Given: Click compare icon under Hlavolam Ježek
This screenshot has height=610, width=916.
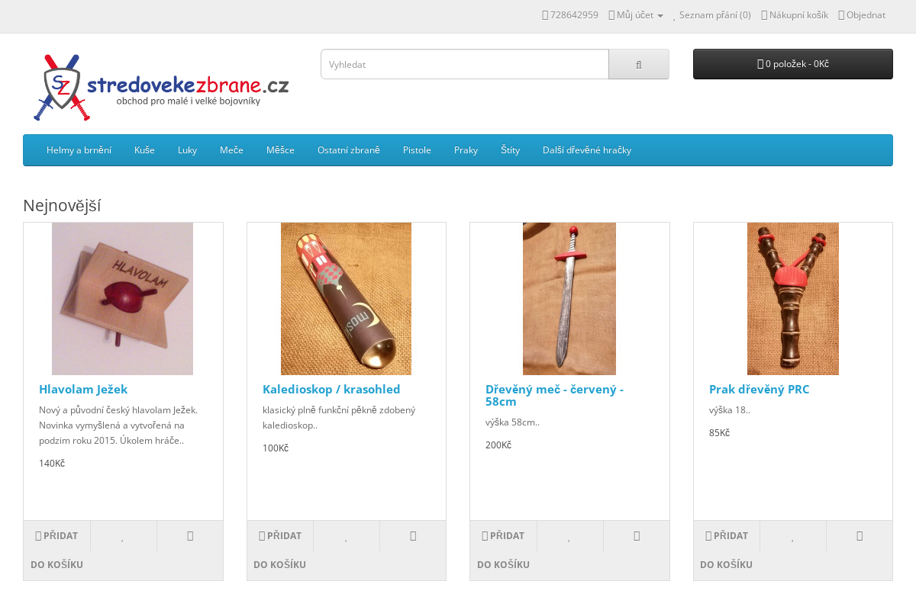Looking at the screenshot, I should click(190, 536).
